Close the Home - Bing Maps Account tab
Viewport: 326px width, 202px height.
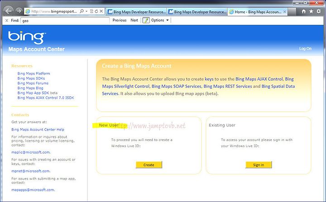(x=285, y=12)
